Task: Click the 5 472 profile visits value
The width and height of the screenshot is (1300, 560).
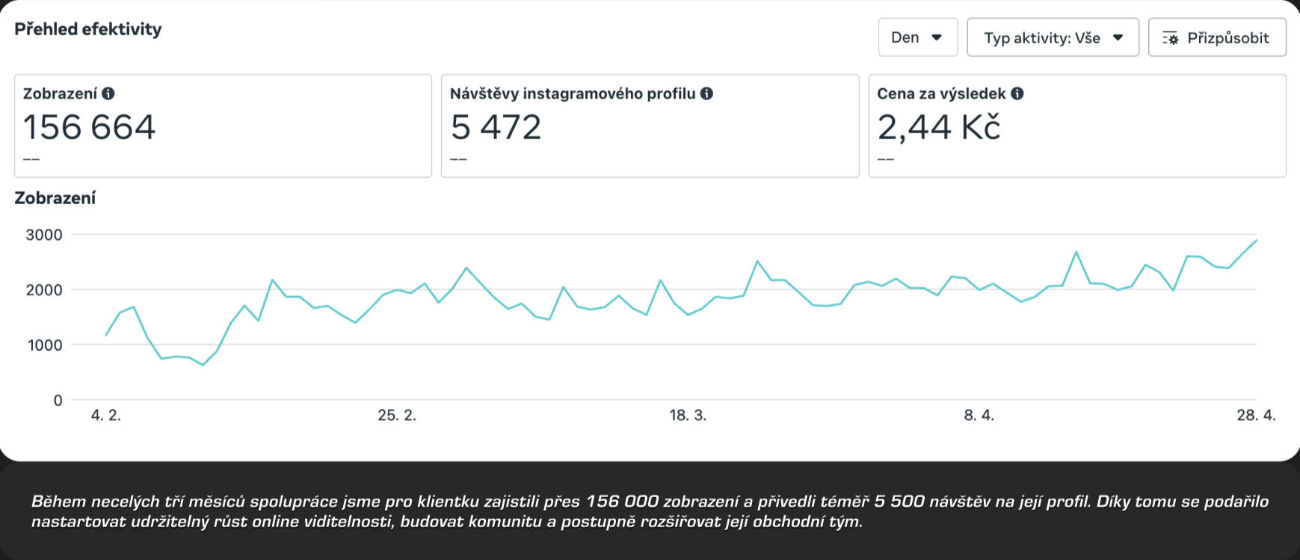Action: point(496,127)
